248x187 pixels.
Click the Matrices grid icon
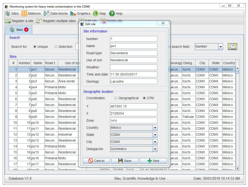tap(24, 14)
